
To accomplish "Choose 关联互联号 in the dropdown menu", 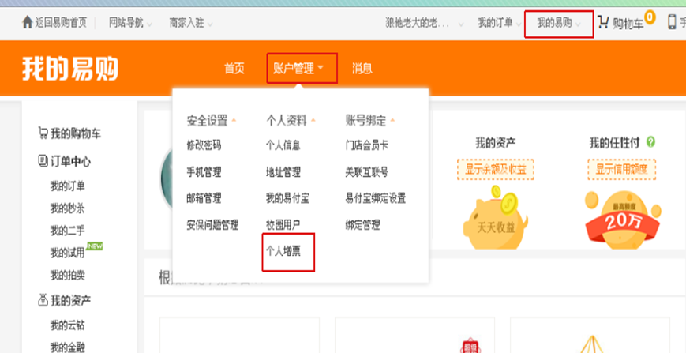I will pyautogui.click(x=366, y=172).
